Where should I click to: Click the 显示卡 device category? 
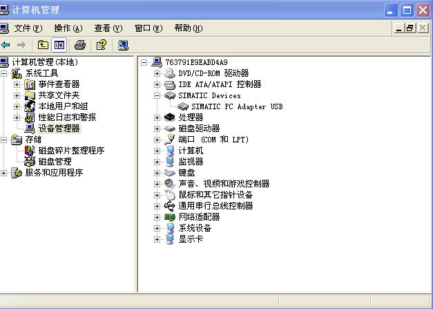(191, 239)
